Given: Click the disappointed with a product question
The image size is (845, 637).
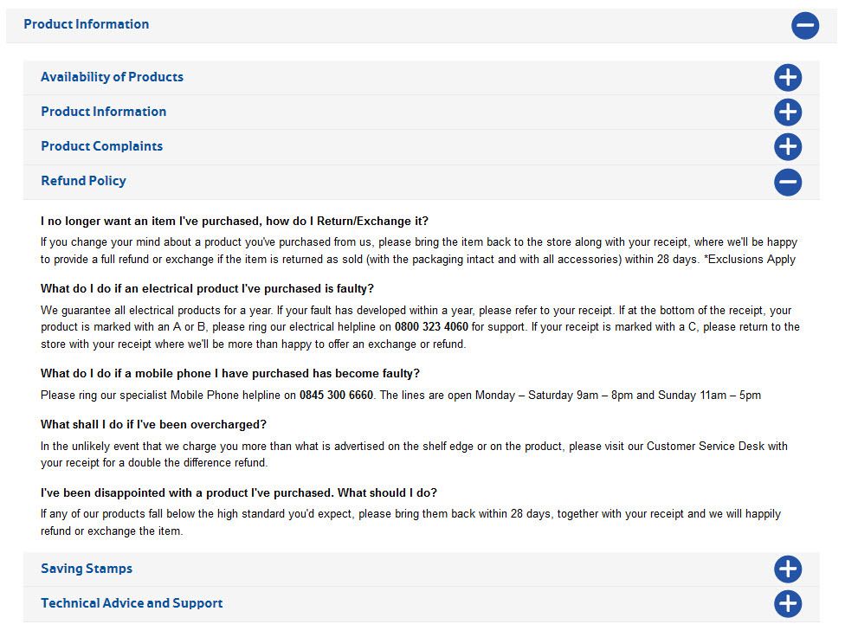Looking at the screenshot, I should pyautogui.click(x=239, y=492).
